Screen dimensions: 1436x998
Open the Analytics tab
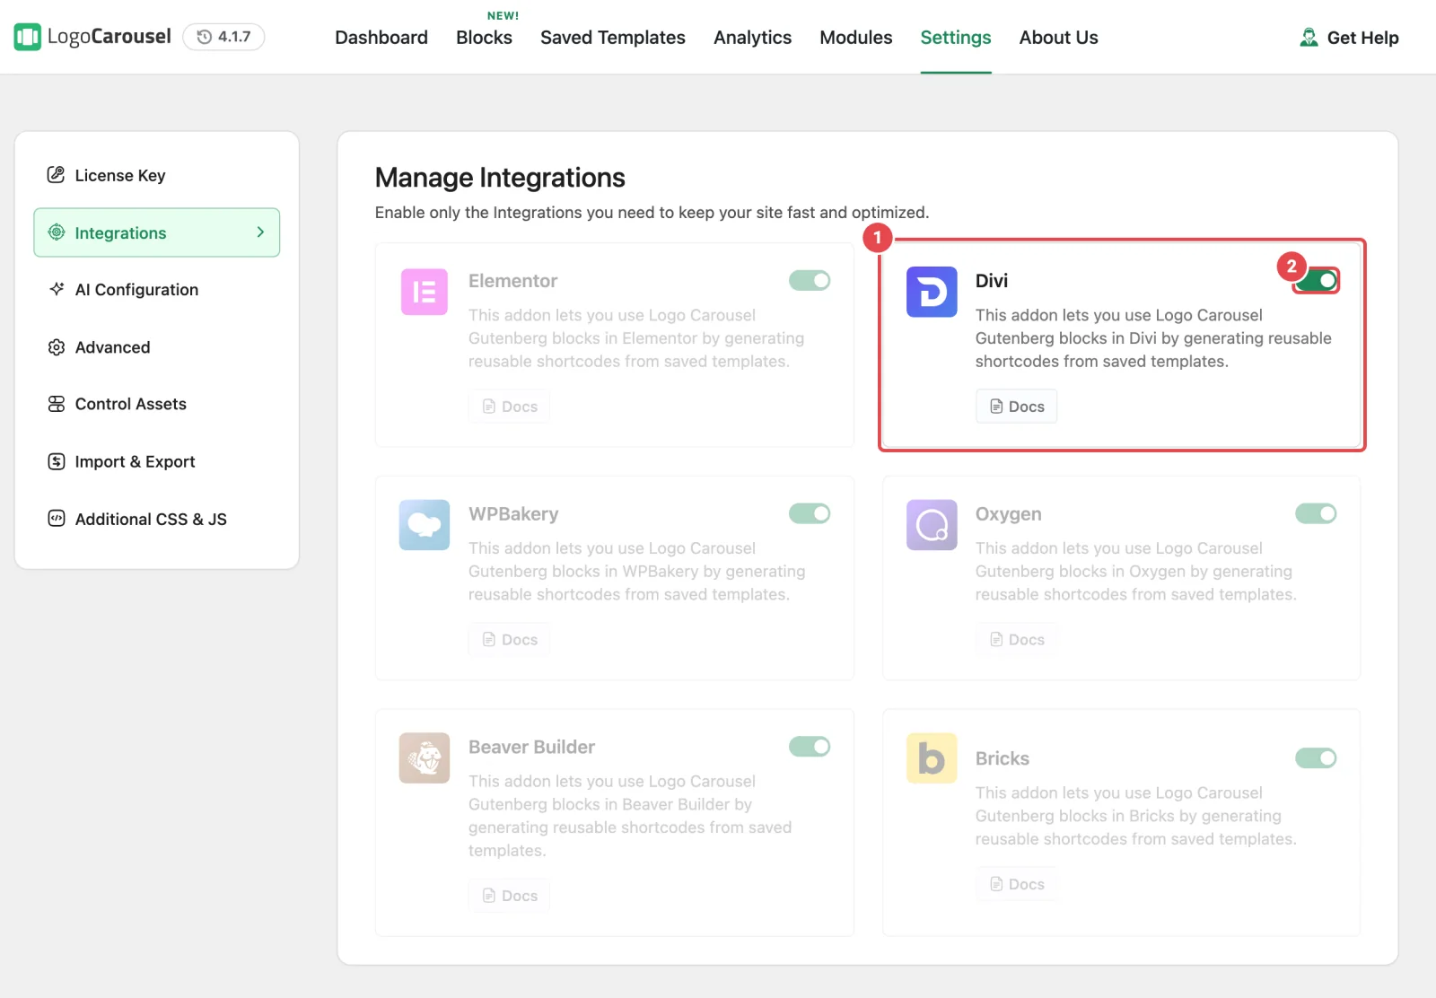click(752, 38)
